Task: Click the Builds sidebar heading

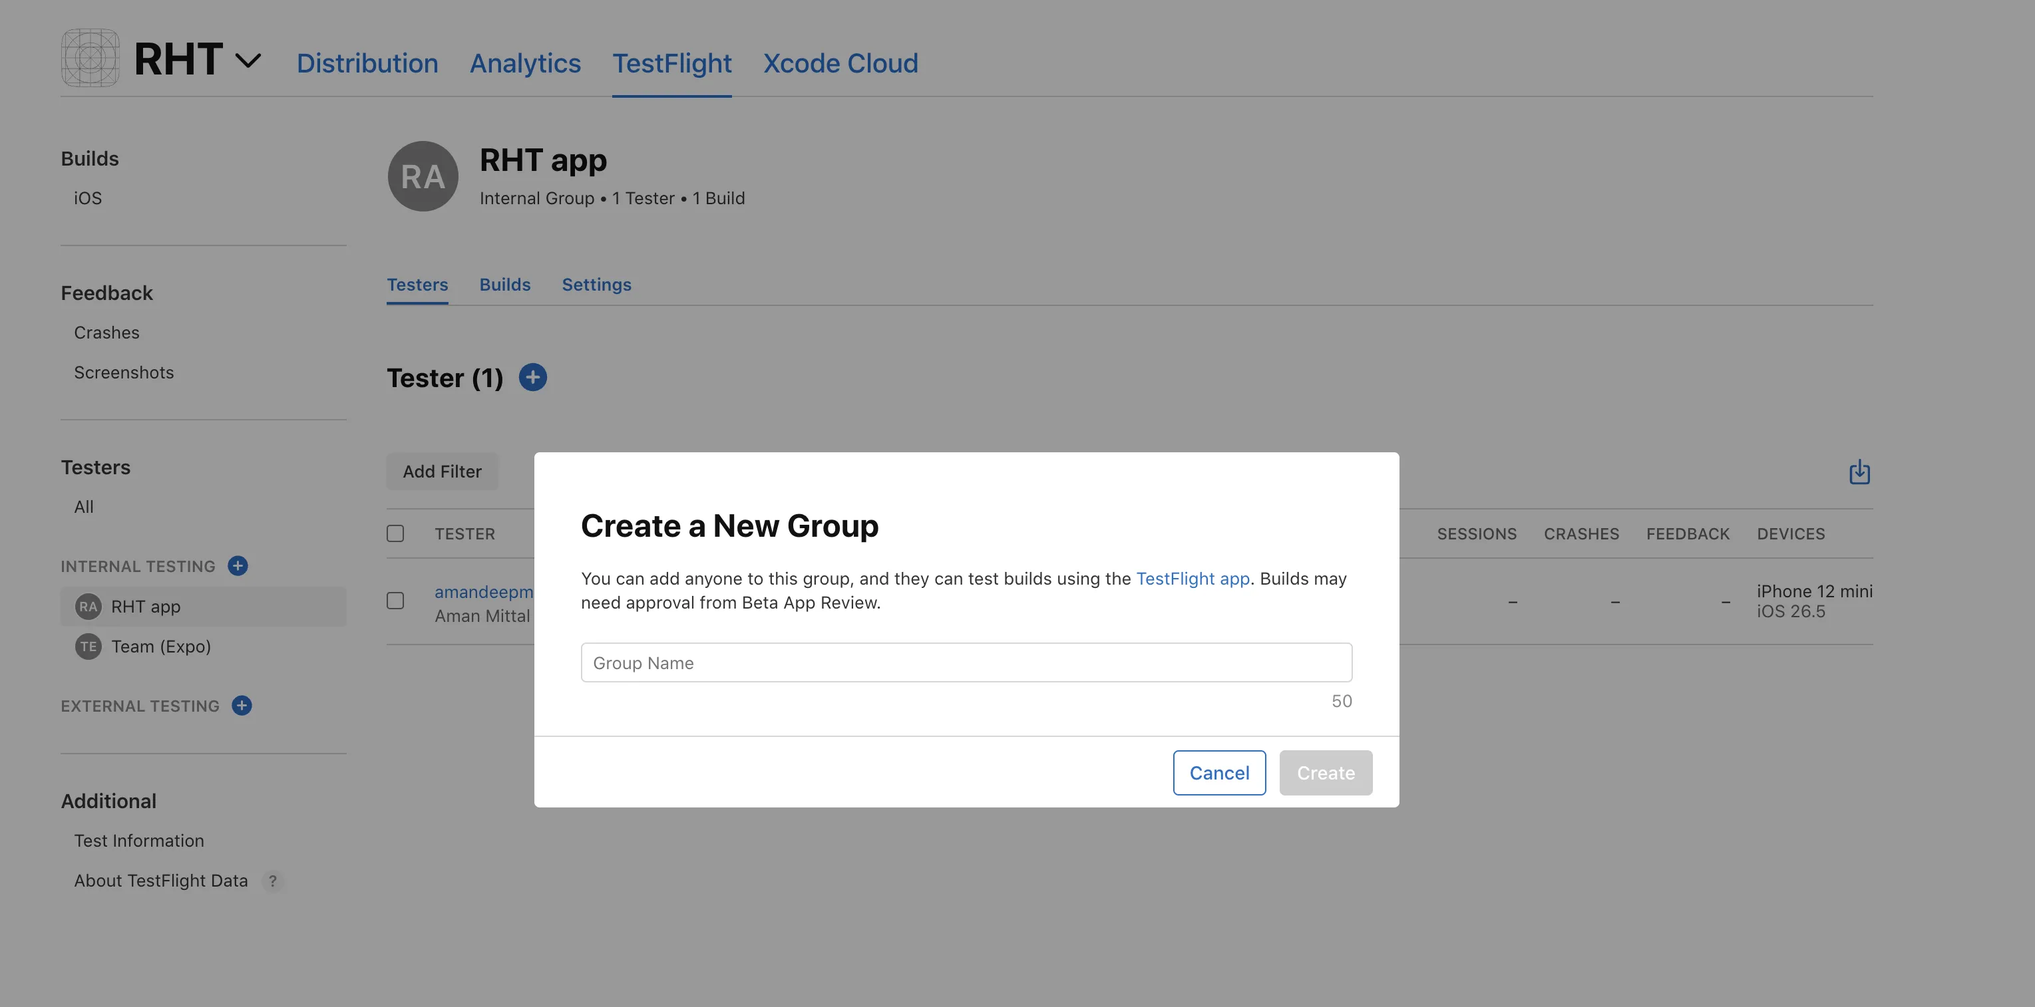Action: point(90,159)
